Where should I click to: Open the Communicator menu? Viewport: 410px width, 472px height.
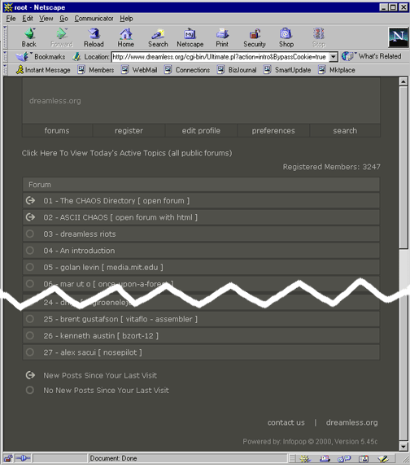[x=94, y=19]
